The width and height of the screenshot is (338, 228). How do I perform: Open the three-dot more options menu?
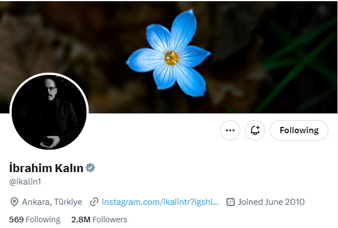pos(230,130)
